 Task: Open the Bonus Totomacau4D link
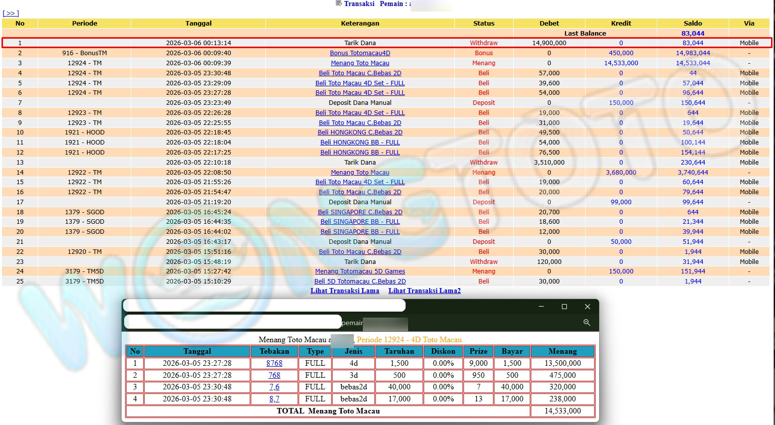click(360, 53)
